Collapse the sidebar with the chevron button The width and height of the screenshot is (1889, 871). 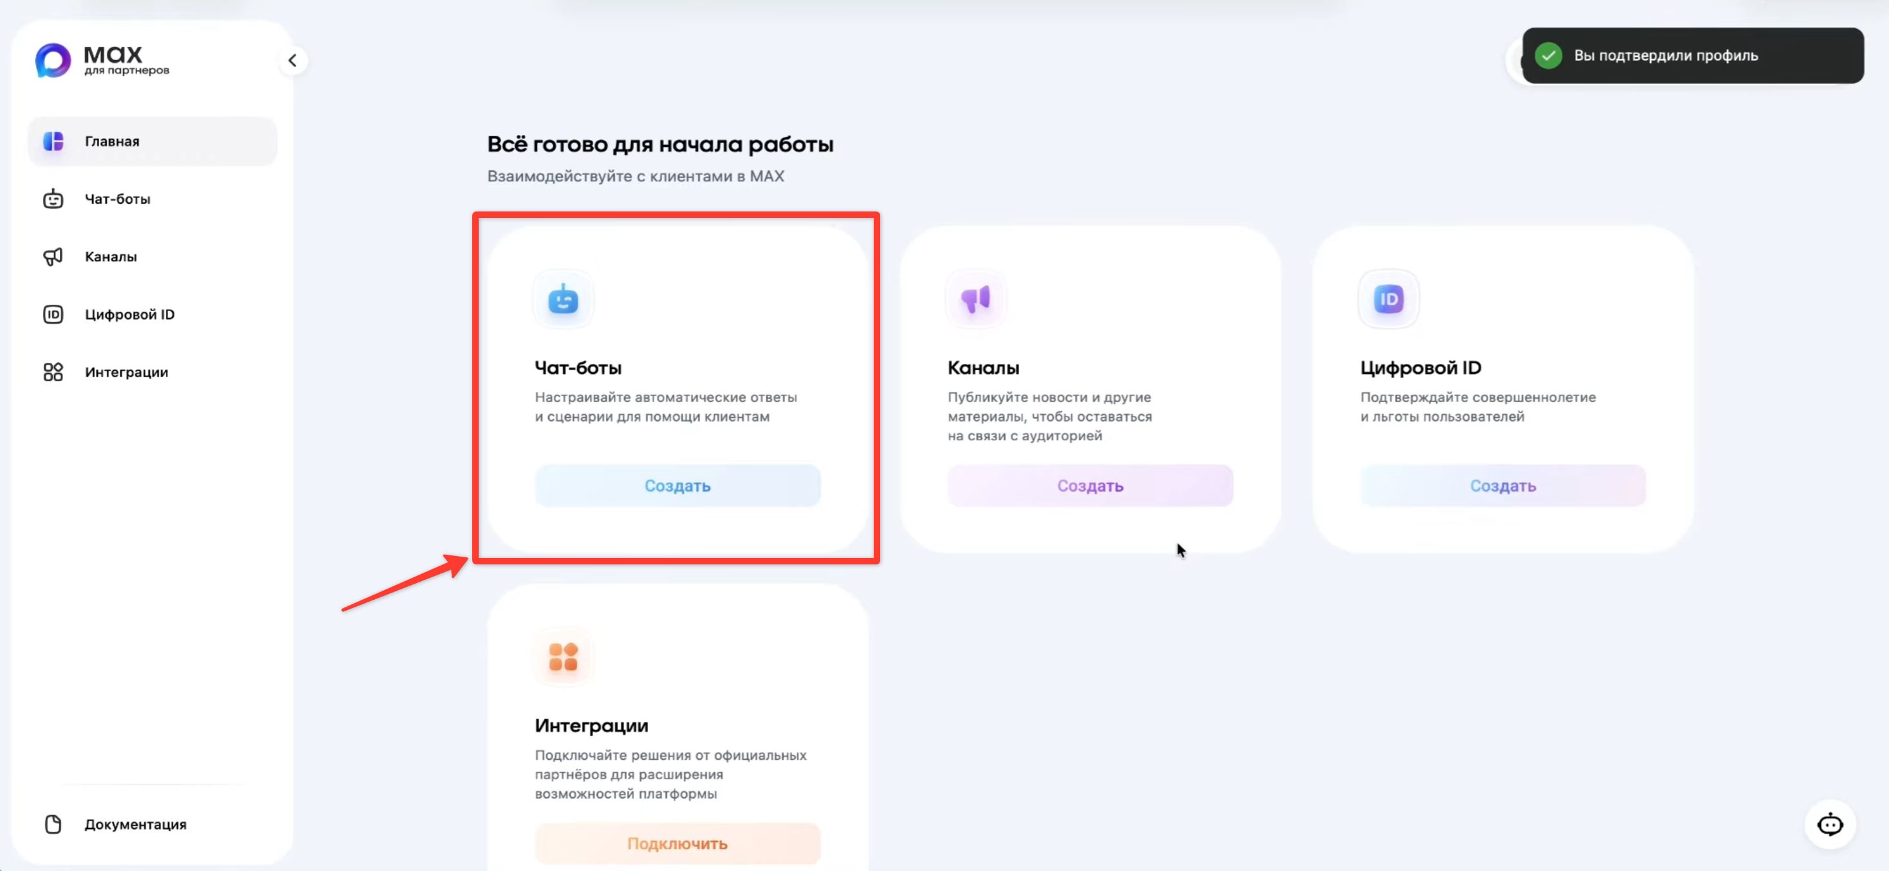pos(293,60)
